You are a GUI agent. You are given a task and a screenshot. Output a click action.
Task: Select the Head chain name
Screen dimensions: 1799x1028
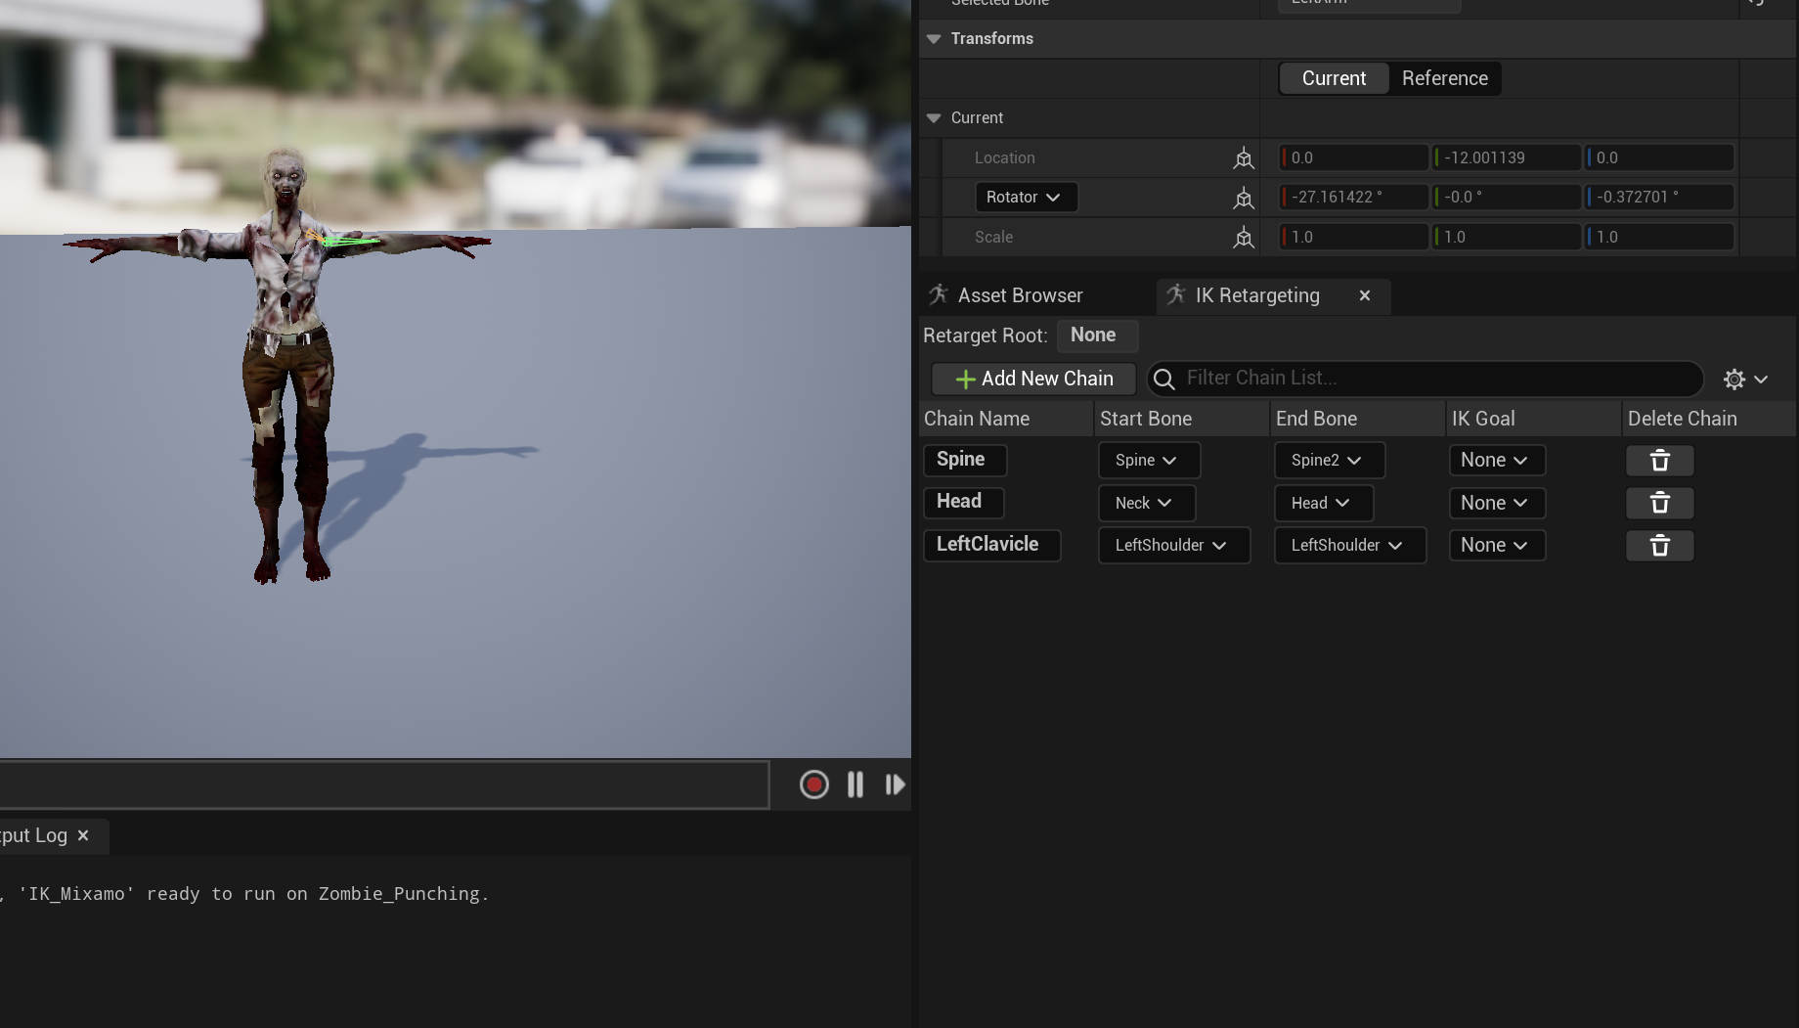963,502
